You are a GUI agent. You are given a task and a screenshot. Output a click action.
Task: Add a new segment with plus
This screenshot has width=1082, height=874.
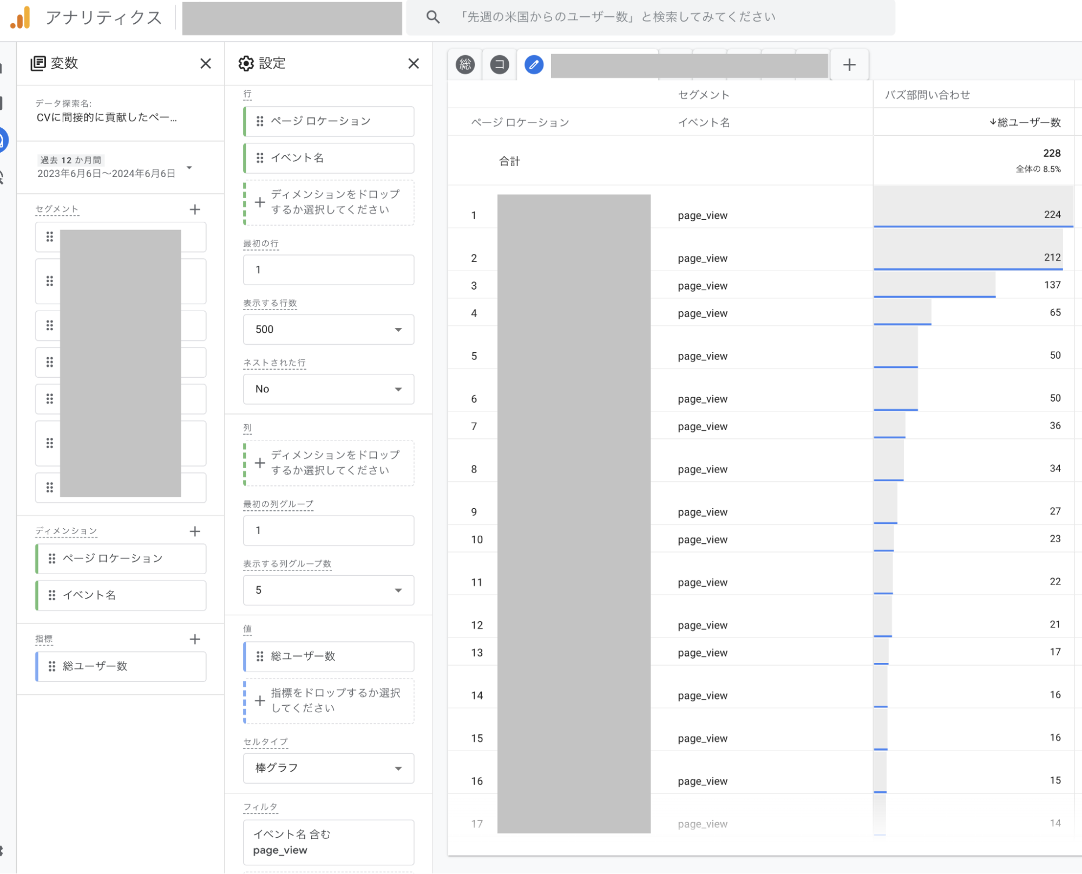pos(195,209)
